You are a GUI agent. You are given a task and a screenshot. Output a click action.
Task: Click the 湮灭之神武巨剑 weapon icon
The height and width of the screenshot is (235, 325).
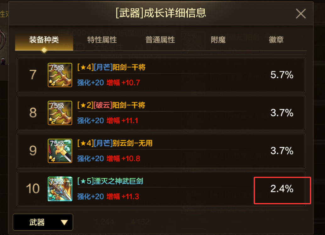coord(60,189)
